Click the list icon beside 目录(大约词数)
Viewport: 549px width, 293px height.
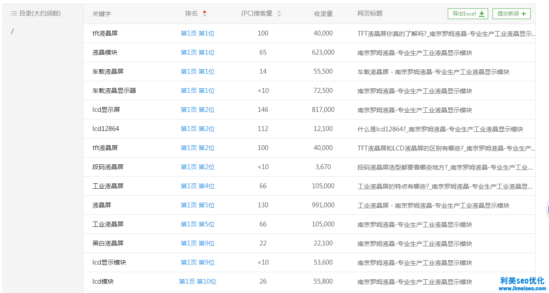pyautogui.click(x=14, y=14)
